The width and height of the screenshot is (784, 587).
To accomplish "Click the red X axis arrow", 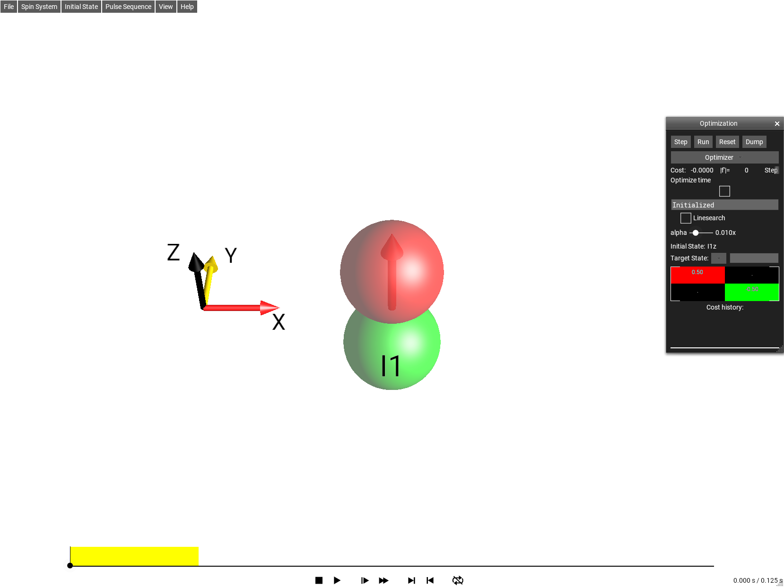I will (241, 308).
